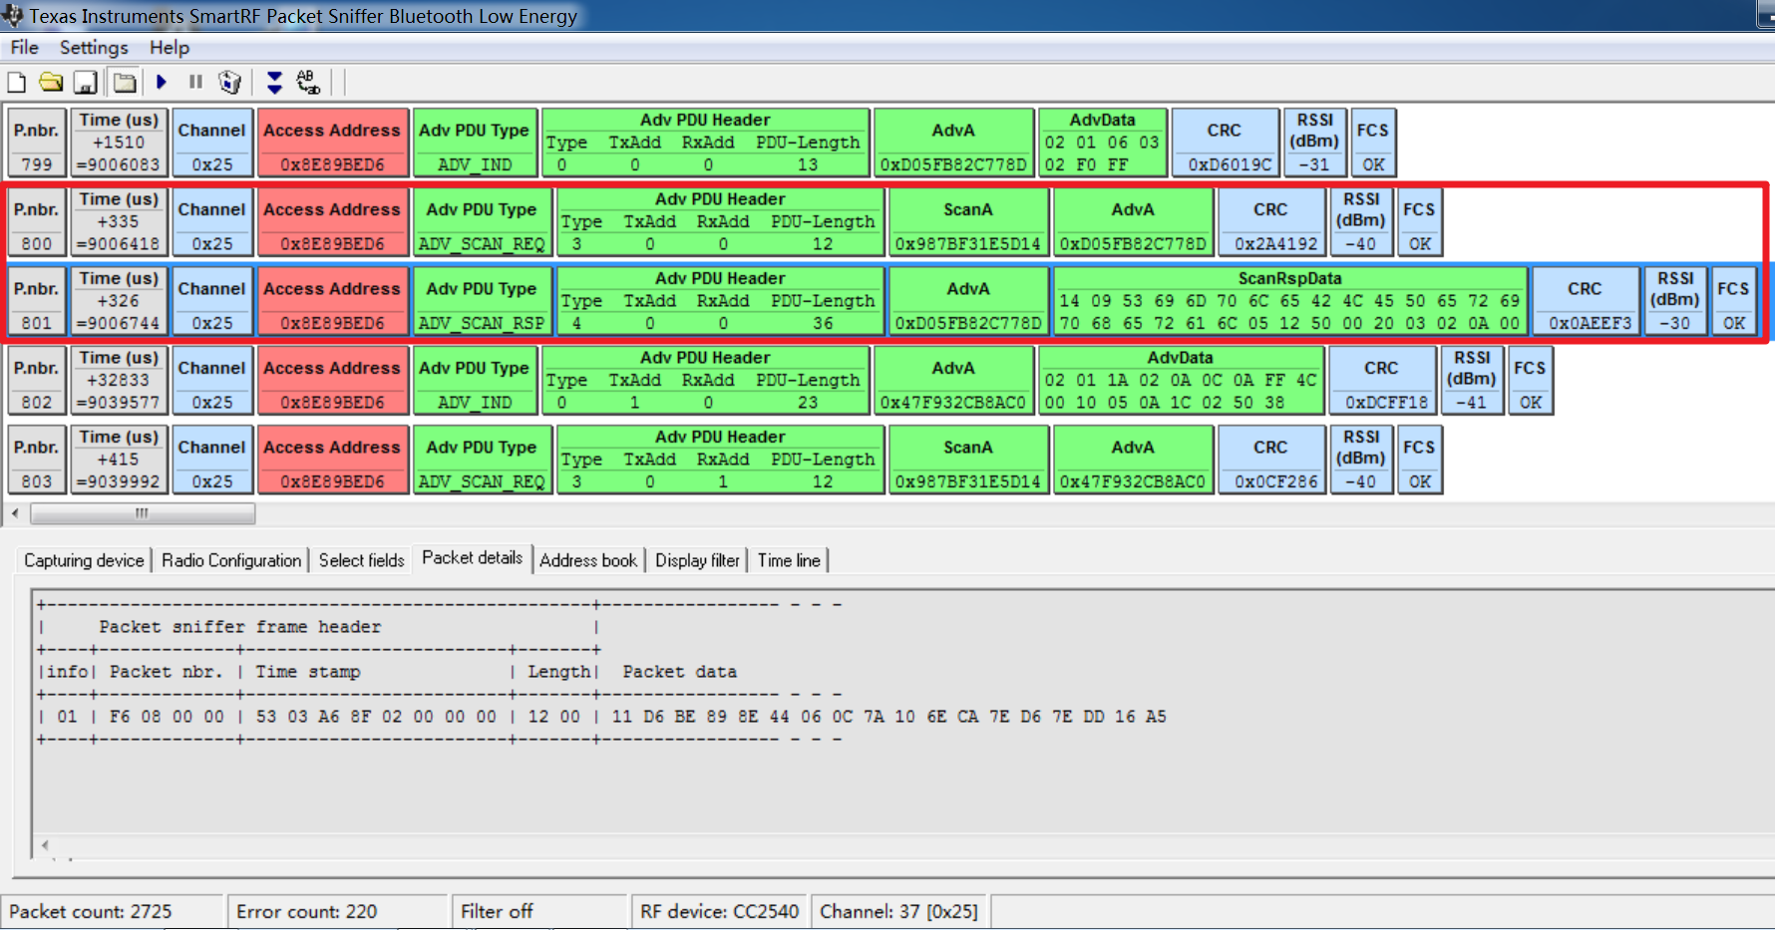The image size is (1775, 930).
Task: Click ScanA 0x987BF31E5D14 in packet 803
Action: pyautogui.click(x=968, y=481)
